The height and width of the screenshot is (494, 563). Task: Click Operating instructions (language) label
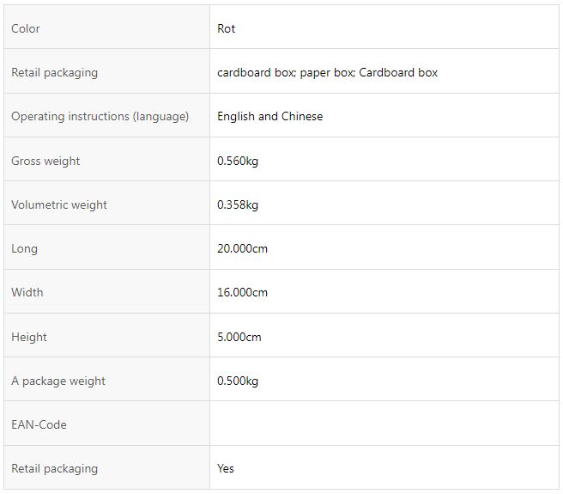click(100, 117)
